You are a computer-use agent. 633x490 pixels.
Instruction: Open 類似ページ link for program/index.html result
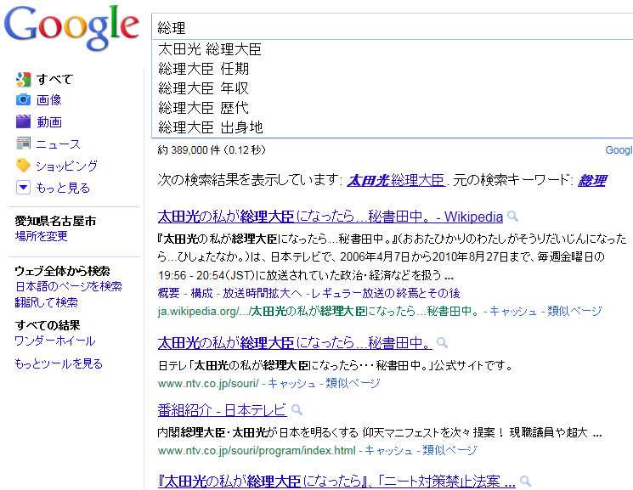click(449, 450)
